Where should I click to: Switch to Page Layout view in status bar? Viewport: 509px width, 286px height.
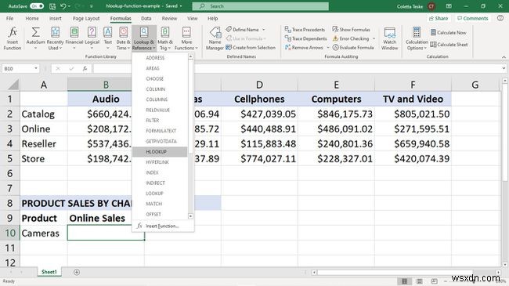coord(420,281)
